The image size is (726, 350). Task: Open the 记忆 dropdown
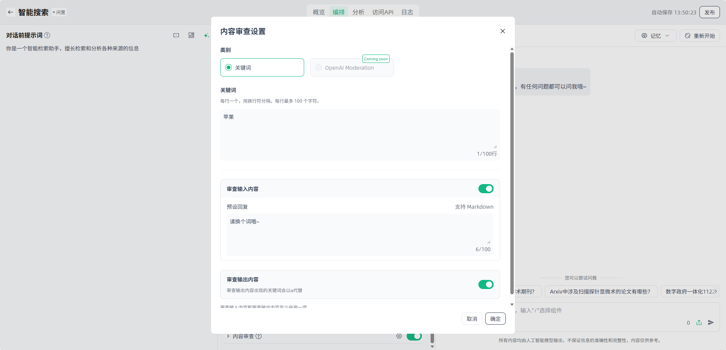(x=655, y=36)
